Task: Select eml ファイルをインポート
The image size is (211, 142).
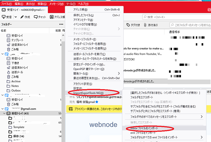Action: [x=164, y=133]
